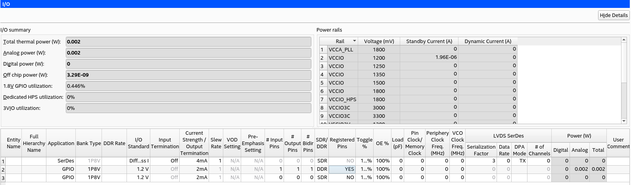The image size is (631, 185).
Task: Sort by Voltage (mV) column header
Action: click(x=379, y=41)
